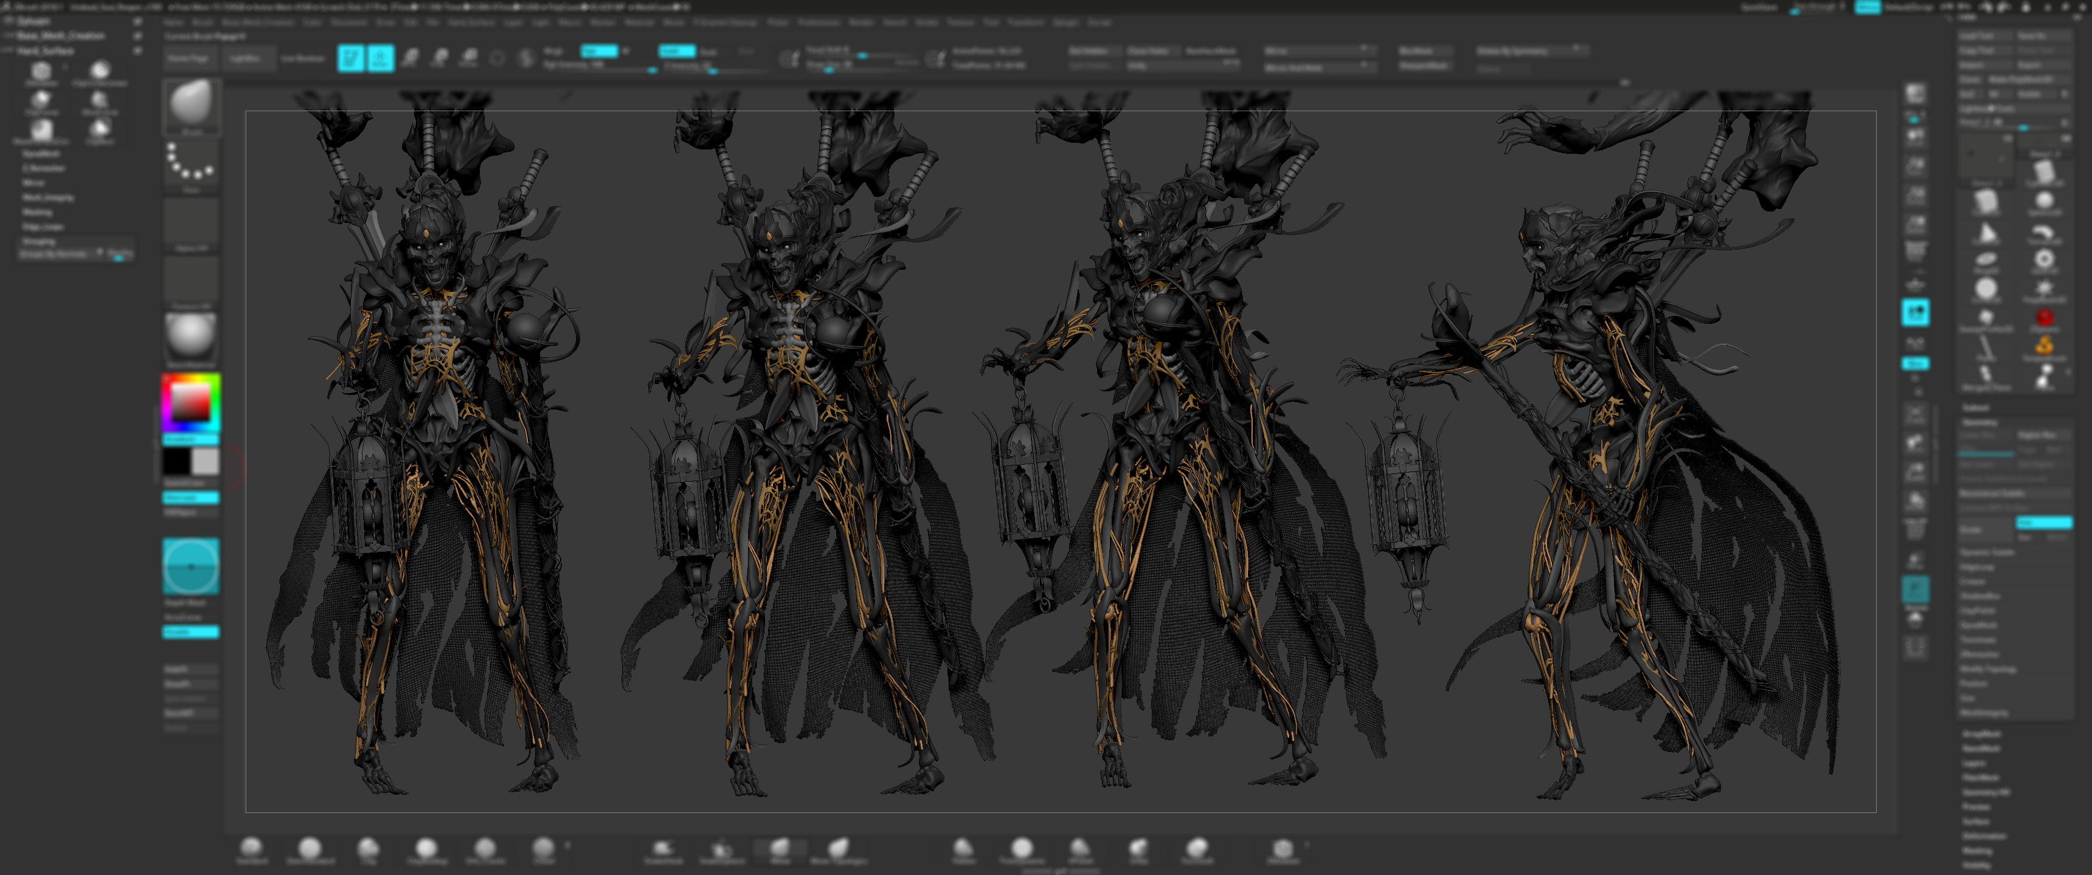Click the BPR render icon on right shelf
Image resolution: width=2092 pixels, height=875 pixels.
pos(1915,94)
